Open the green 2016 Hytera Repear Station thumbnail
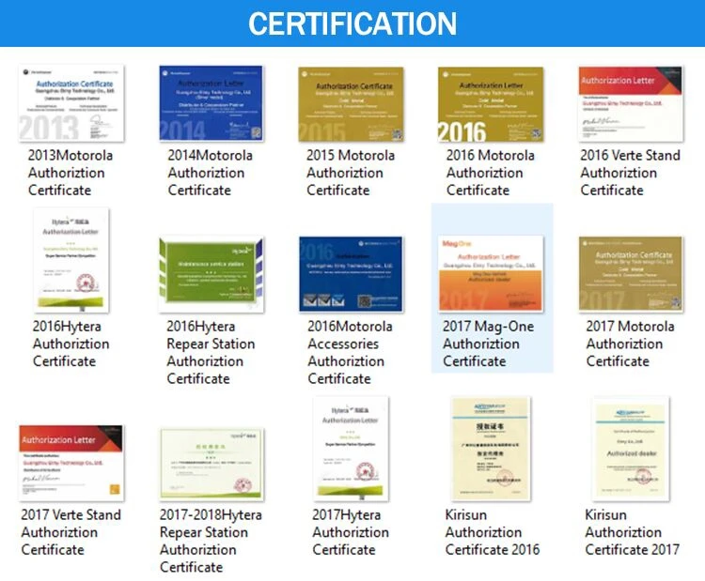705x581 pixels. pos(211,274)
